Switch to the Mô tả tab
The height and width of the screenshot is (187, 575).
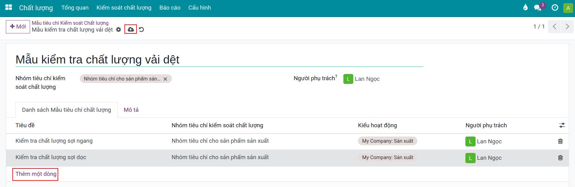coord(131,110)
